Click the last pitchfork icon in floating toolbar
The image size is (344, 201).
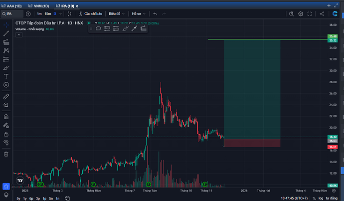143,28
